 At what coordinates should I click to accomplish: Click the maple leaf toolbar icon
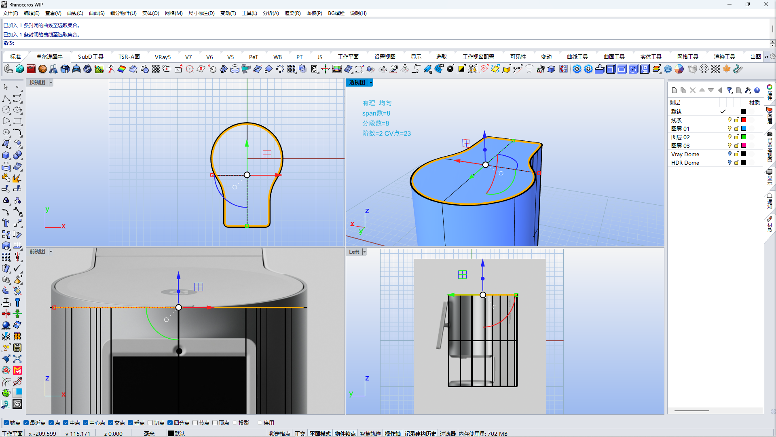(727, 69)
